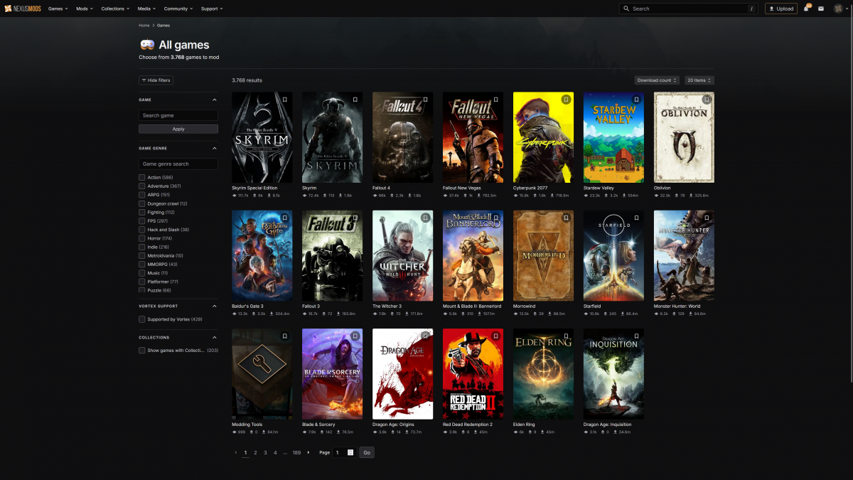
Task: Bookmark Skyrim Special Edition game tile
Action: pos(284,100)
